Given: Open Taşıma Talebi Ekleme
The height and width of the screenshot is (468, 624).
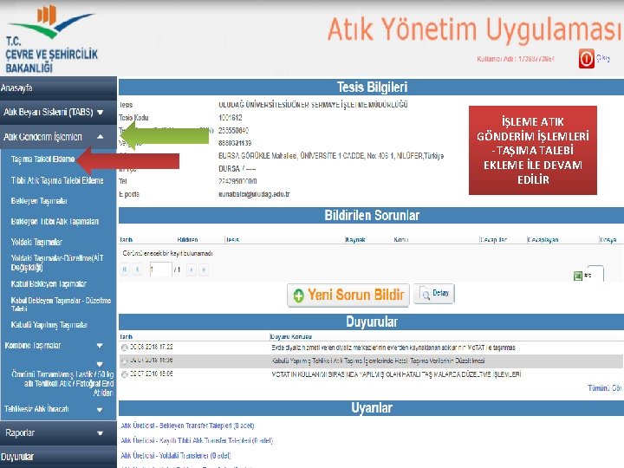Looking at the screenshot, I should pos(43,159).
